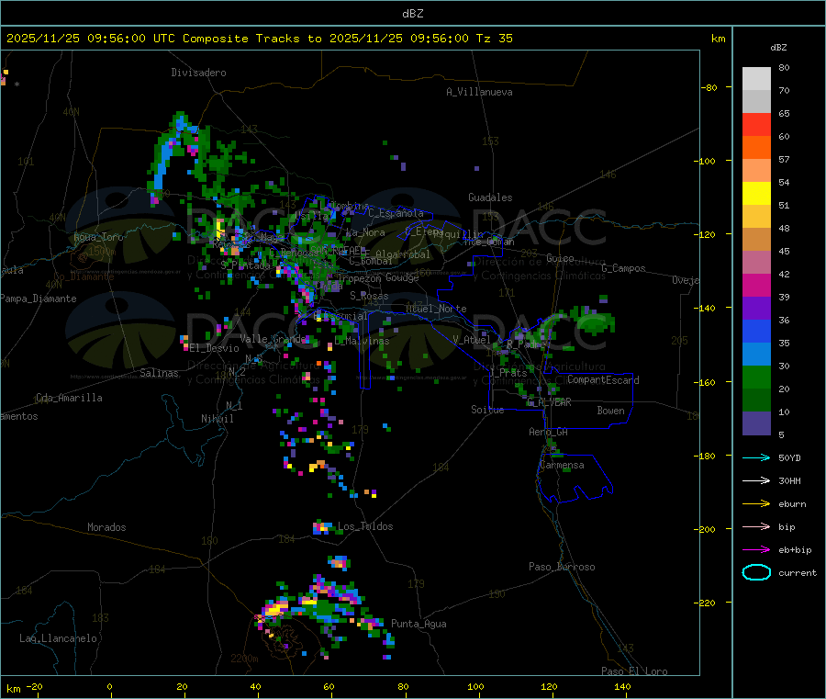
Task: Click the Los_Toldos location label
Action: tap(365, 526)
